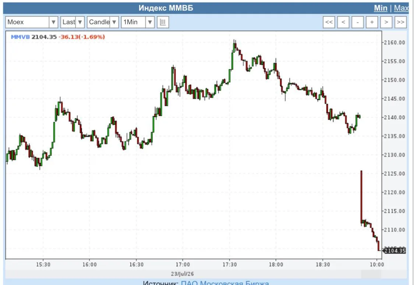Click the 17:00 time axis label
The image size is (414, 285).
(x=183, y=264)
